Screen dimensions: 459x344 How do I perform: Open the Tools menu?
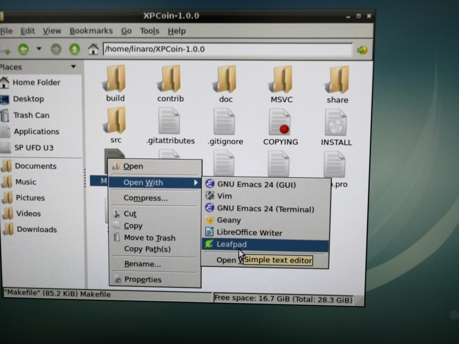(x=149, y=31)
